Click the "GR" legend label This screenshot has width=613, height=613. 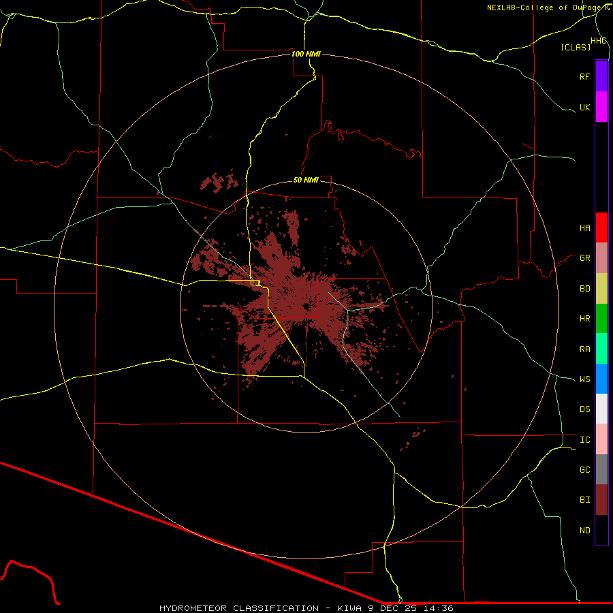pos(584,258)
